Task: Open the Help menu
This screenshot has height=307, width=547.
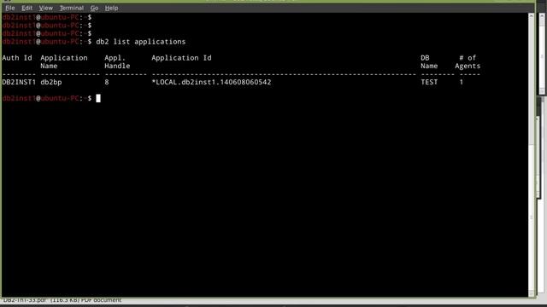Action: 112,8
